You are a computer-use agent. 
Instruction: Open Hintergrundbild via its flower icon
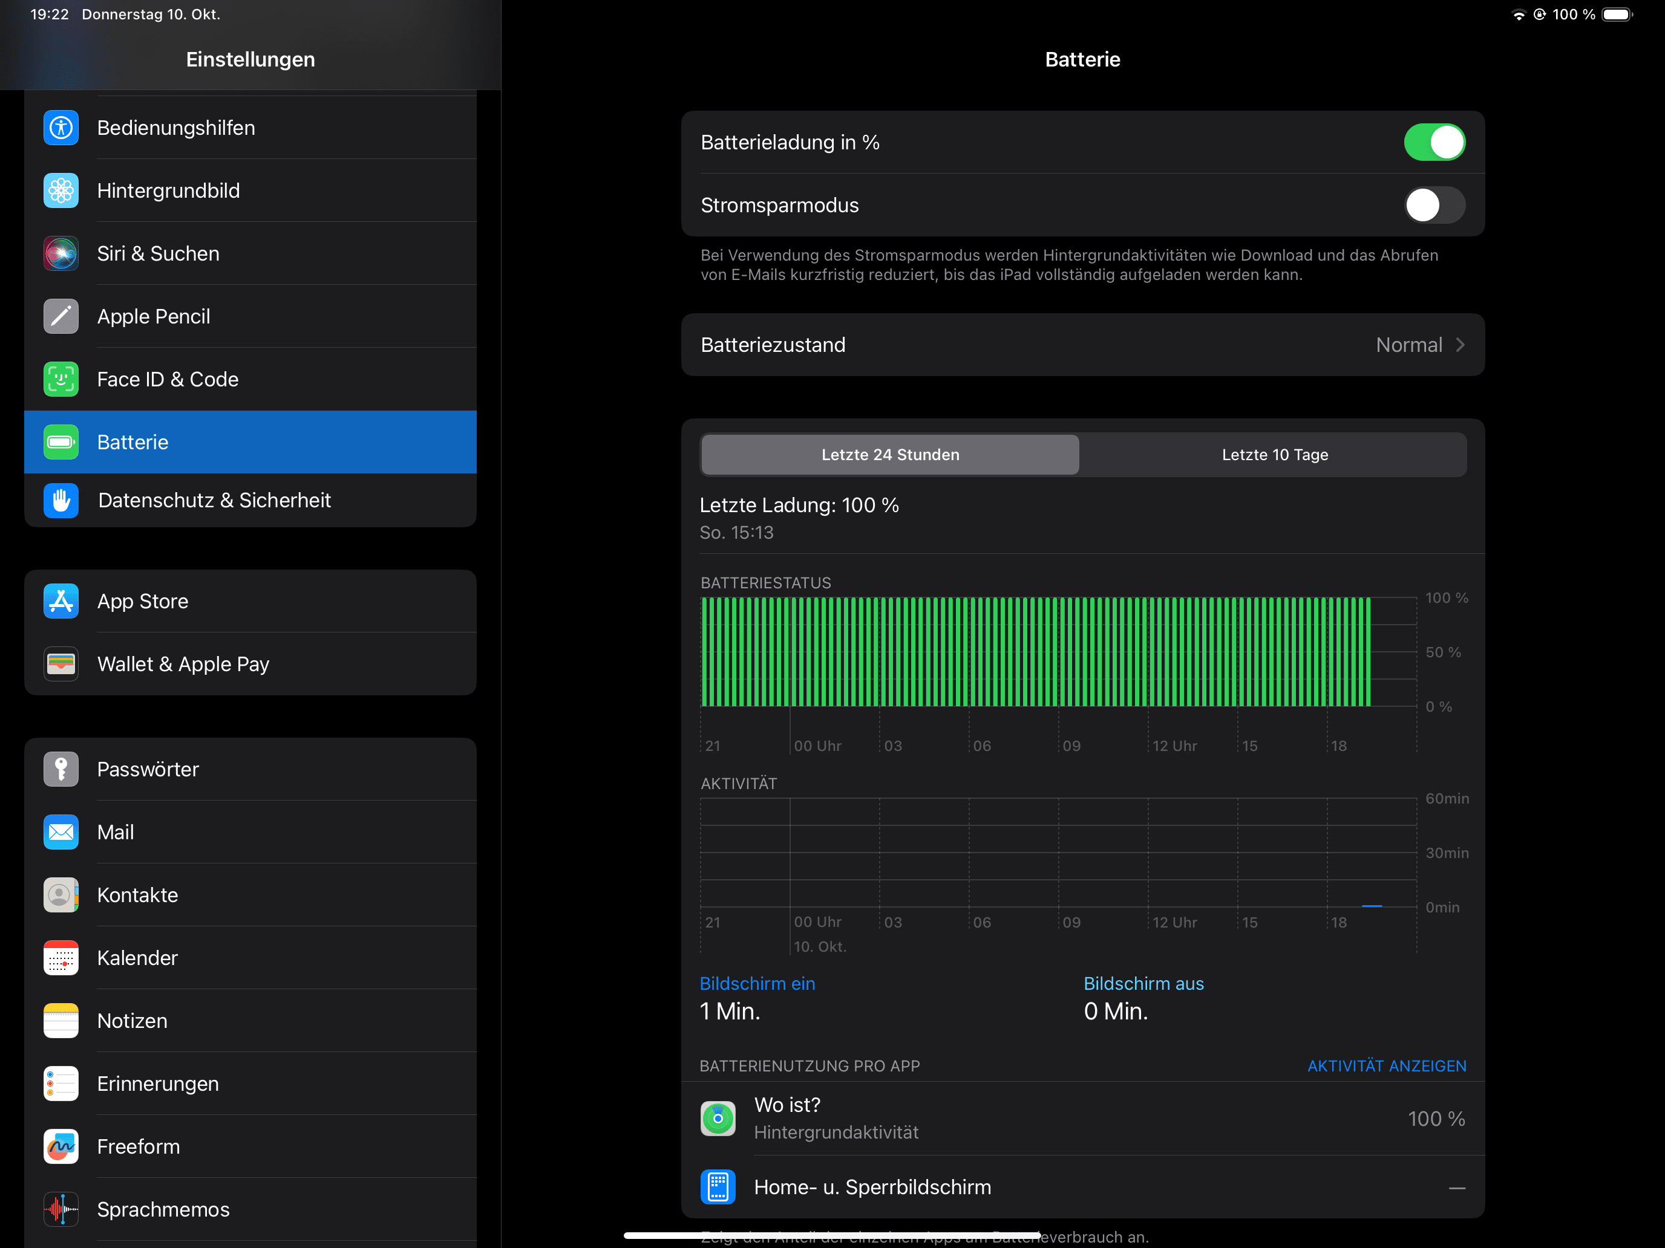(61, 191)
